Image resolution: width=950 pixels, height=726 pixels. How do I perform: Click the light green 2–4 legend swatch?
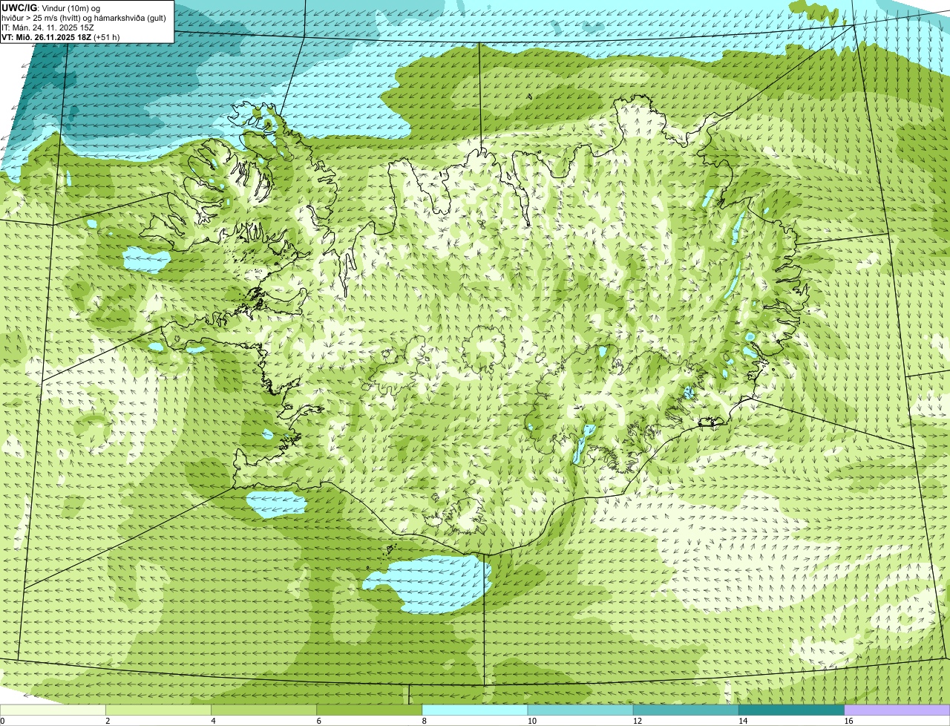tap(159, 710)
